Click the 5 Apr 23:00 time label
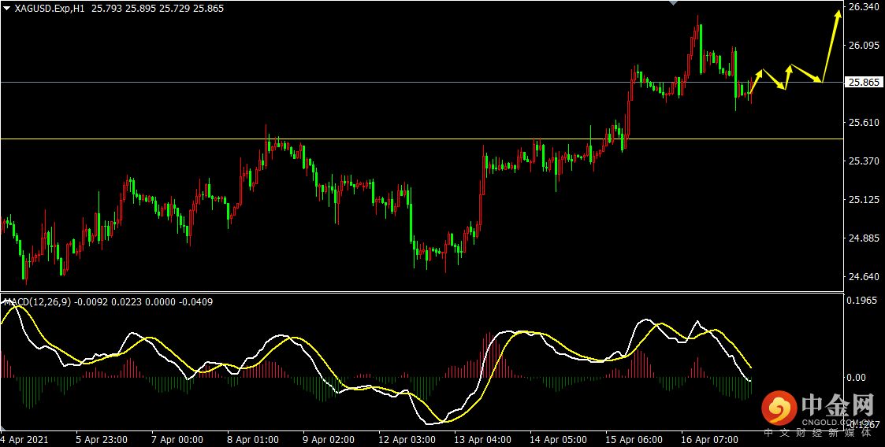 pos(102,439)
